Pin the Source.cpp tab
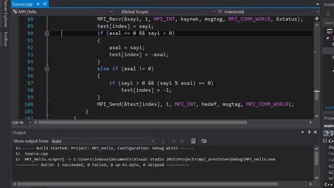This screenshot has width=334, height=188. [x=38, y=4]
